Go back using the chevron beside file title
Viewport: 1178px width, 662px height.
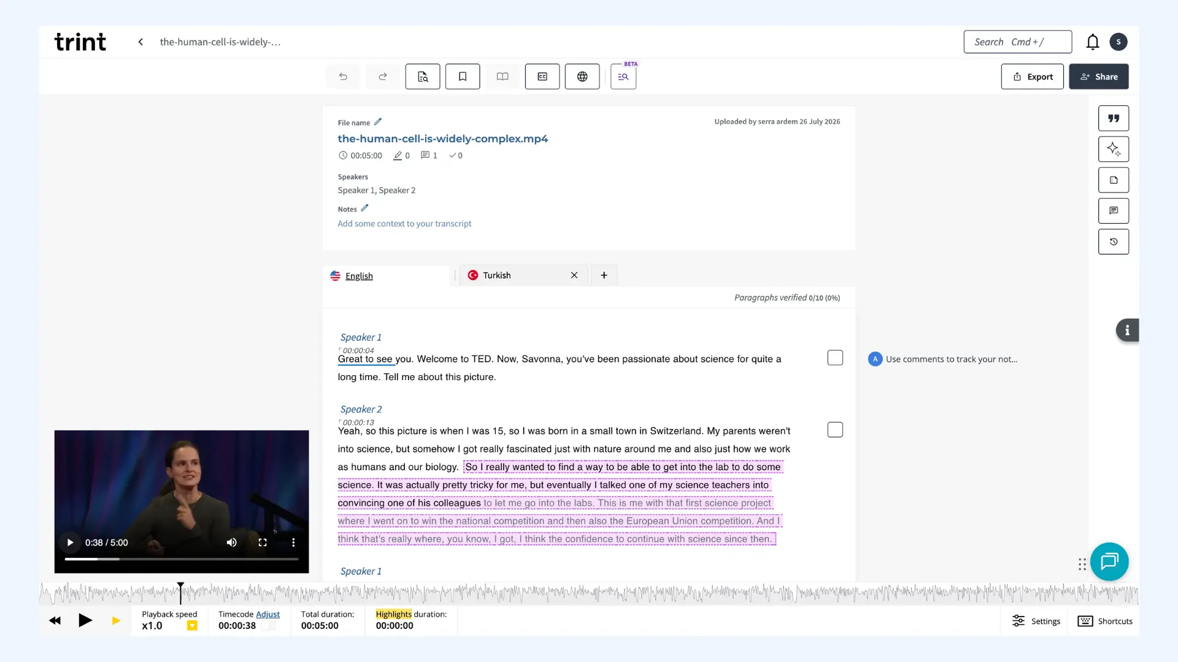point(141,42)
